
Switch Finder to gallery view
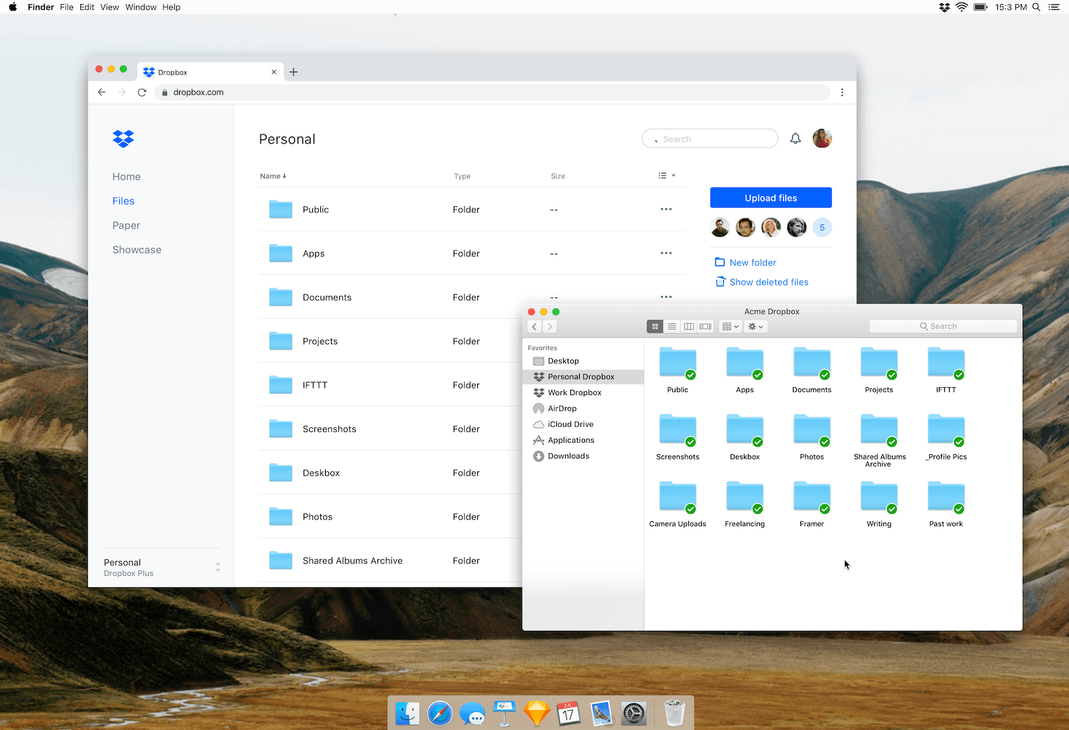705,327
